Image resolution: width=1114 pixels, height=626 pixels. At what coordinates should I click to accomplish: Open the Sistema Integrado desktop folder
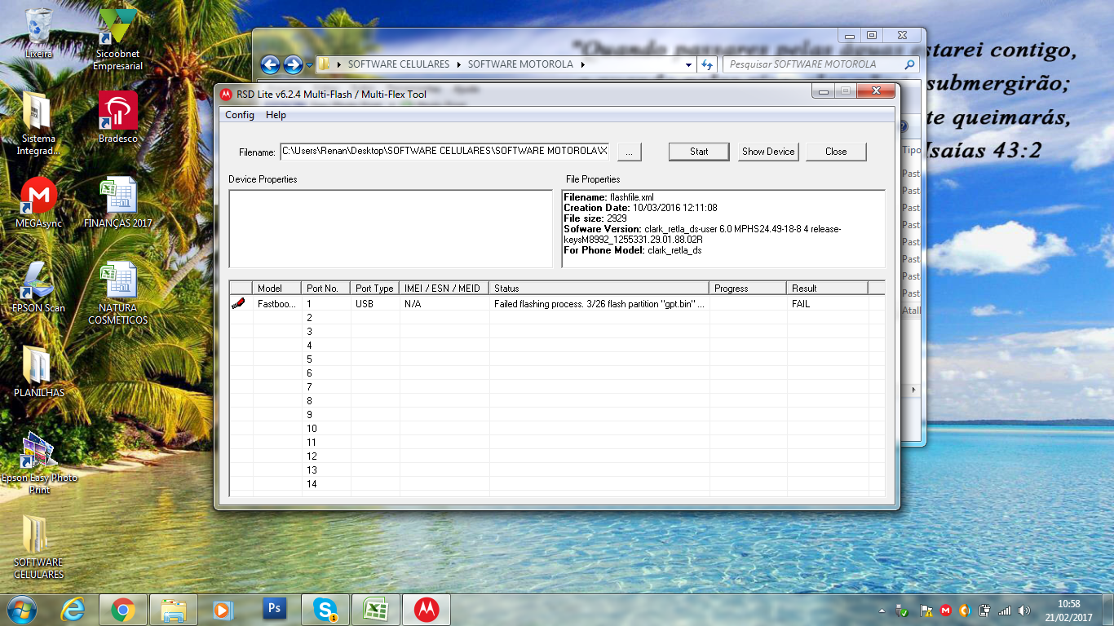pyautogui.click(x=38, y=122)
